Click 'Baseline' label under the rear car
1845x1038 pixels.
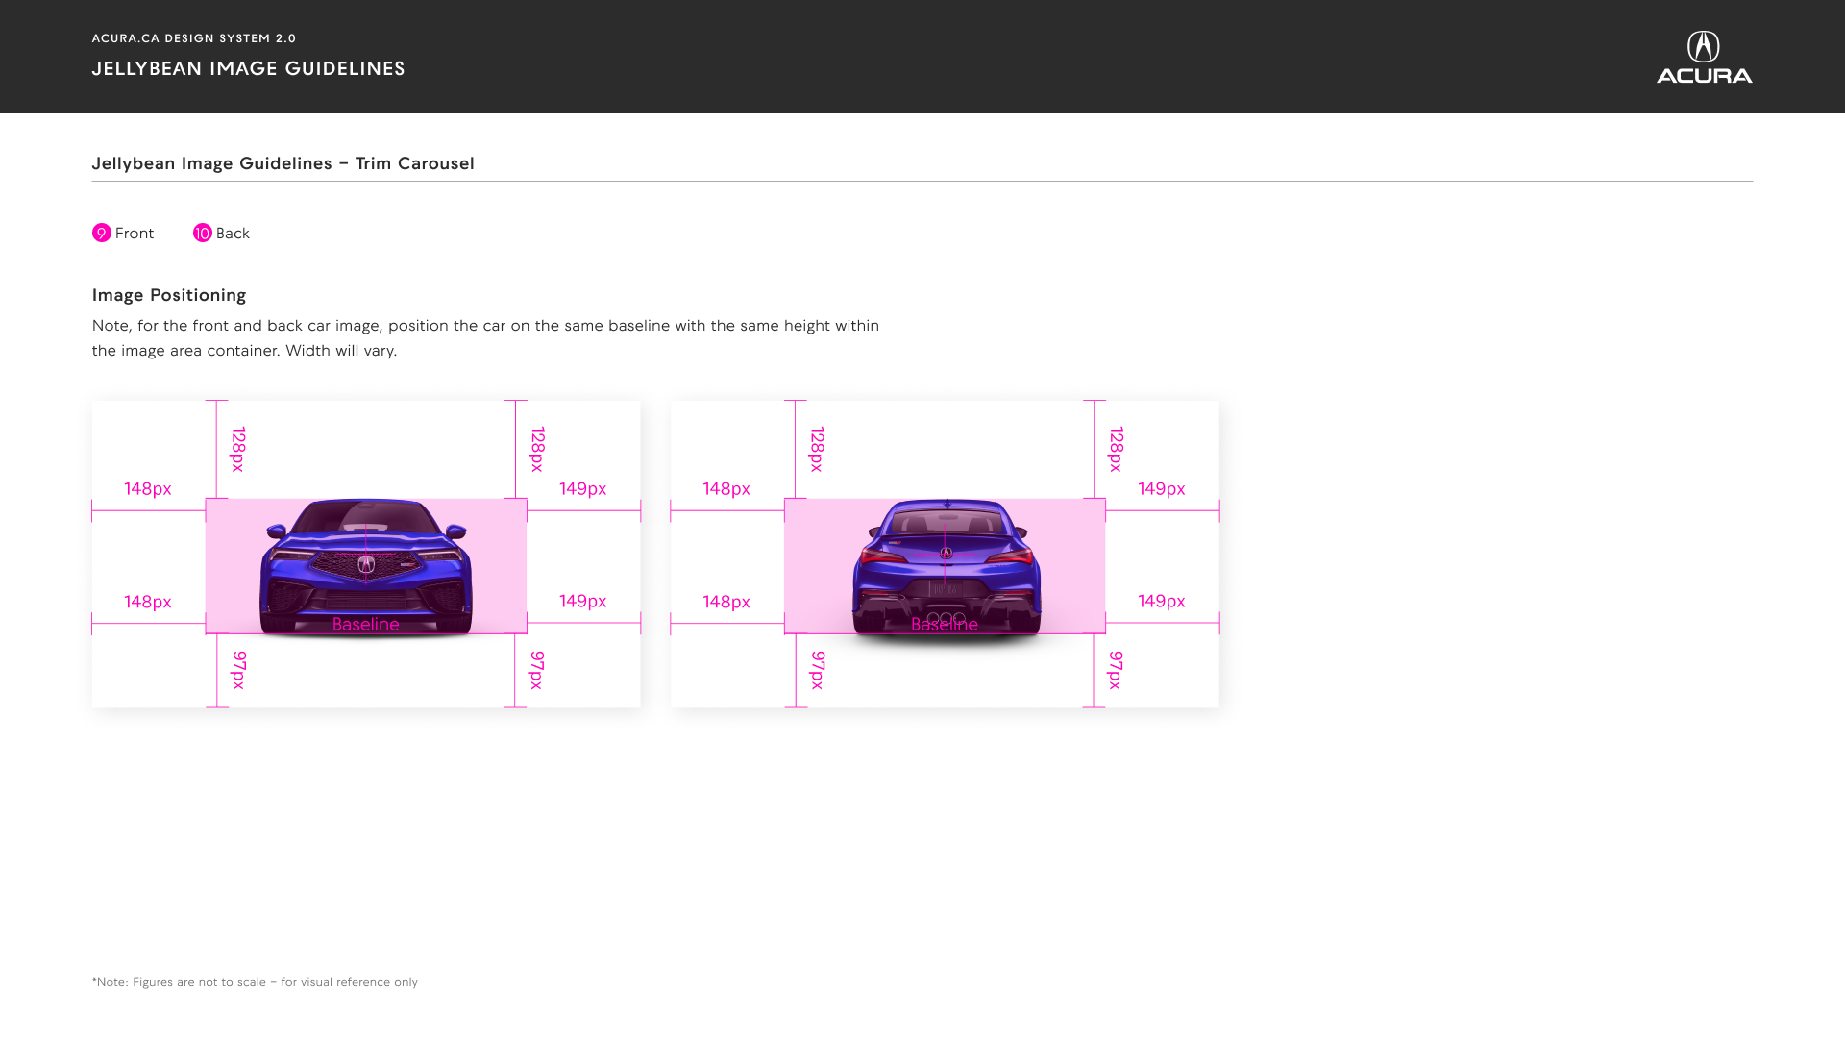pos(945,624)
